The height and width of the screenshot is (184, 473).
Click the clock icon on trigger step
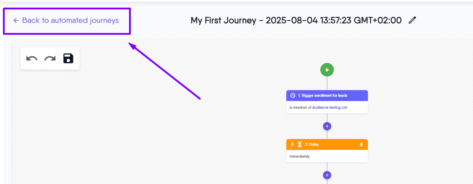point(293,96)
